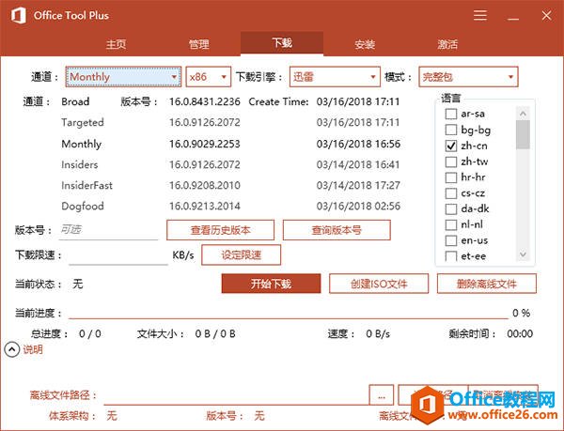Check the bg-bg language checkbox
The height and width of the screenshot is (431, 564).
451,130
